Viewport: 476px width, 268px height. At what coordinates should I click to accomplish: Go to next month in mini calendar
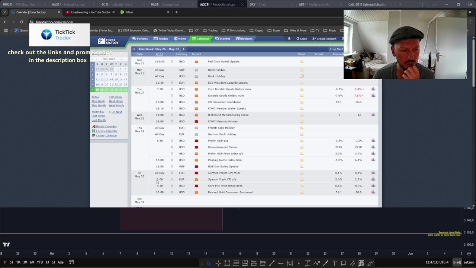click(x=121, y=59)
